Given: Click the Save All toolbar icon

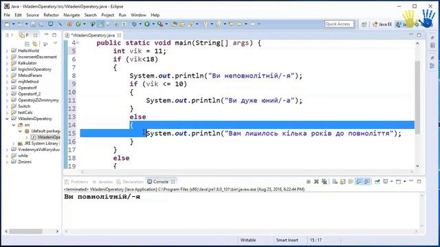Looking at the screenshot, I should (x=41, y=24).
